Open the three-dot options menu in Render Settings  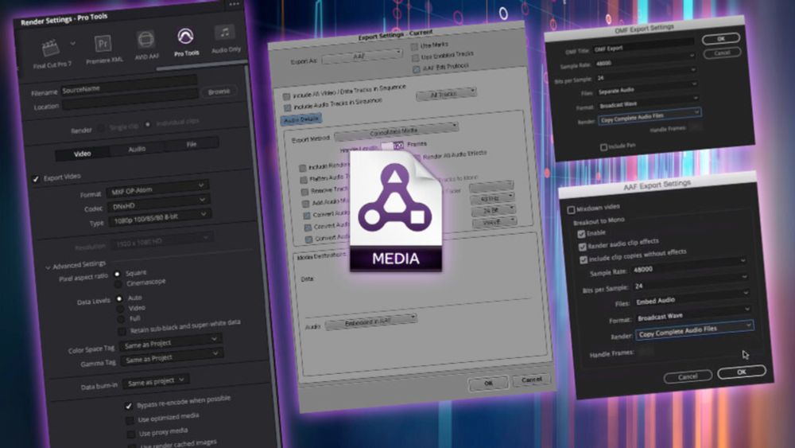pos(234,4)
